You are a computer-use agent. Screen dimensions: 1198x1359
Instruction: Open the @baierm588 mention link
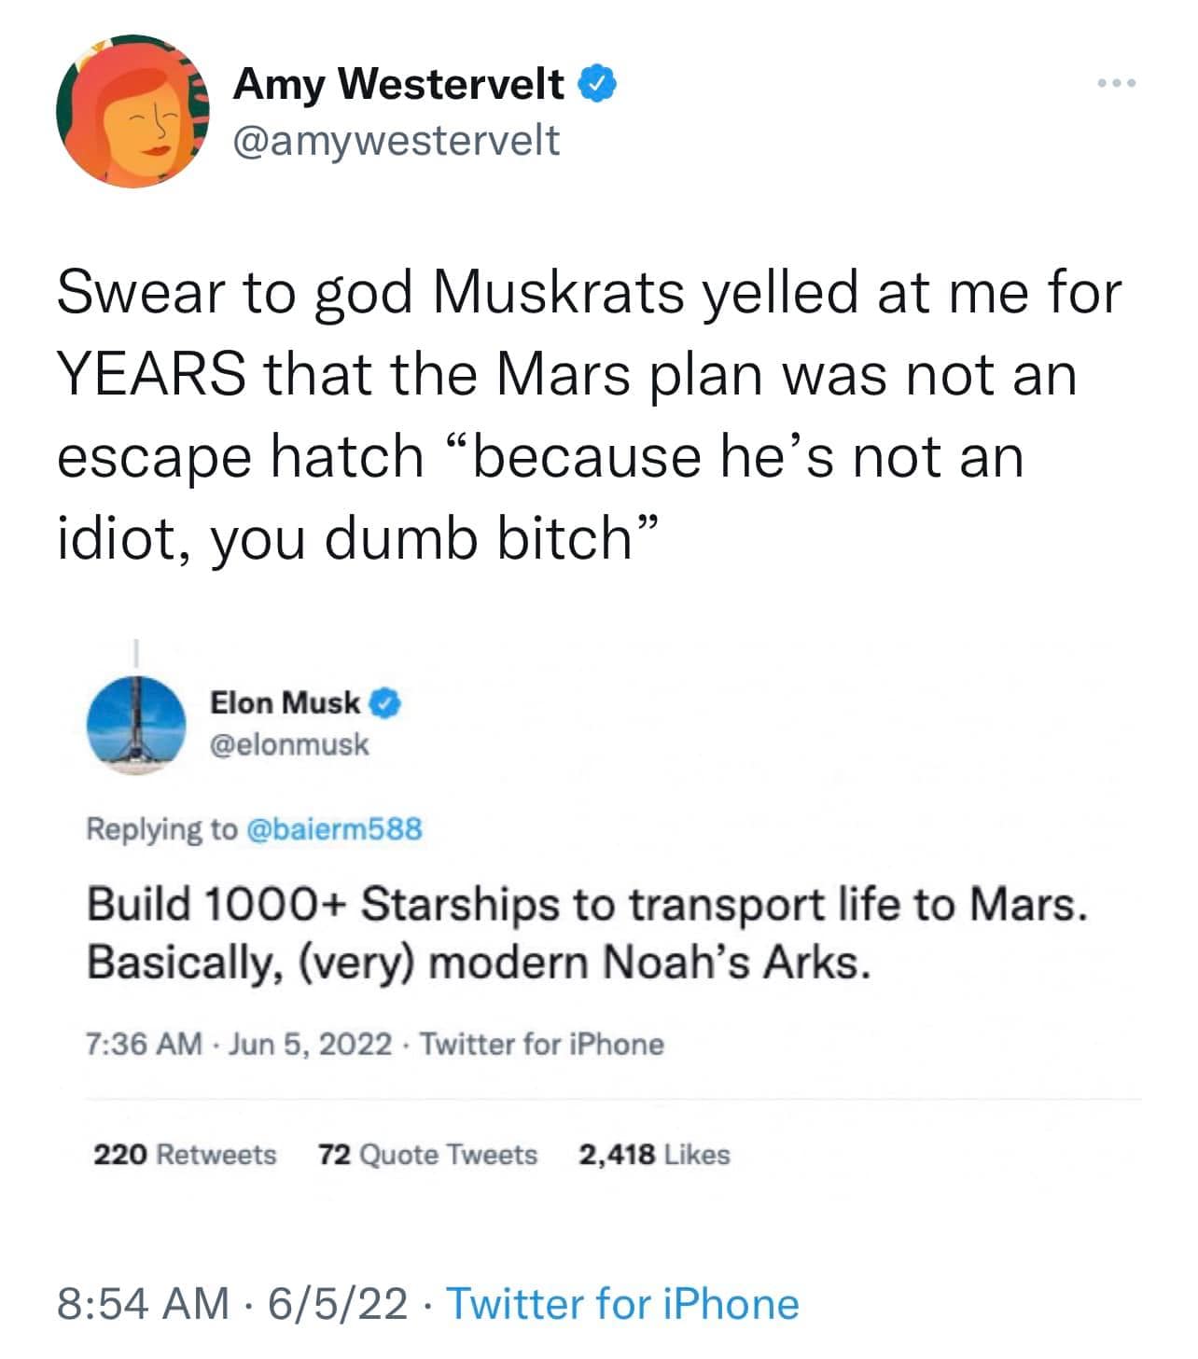pyautogui.click(x=333, y=828)
